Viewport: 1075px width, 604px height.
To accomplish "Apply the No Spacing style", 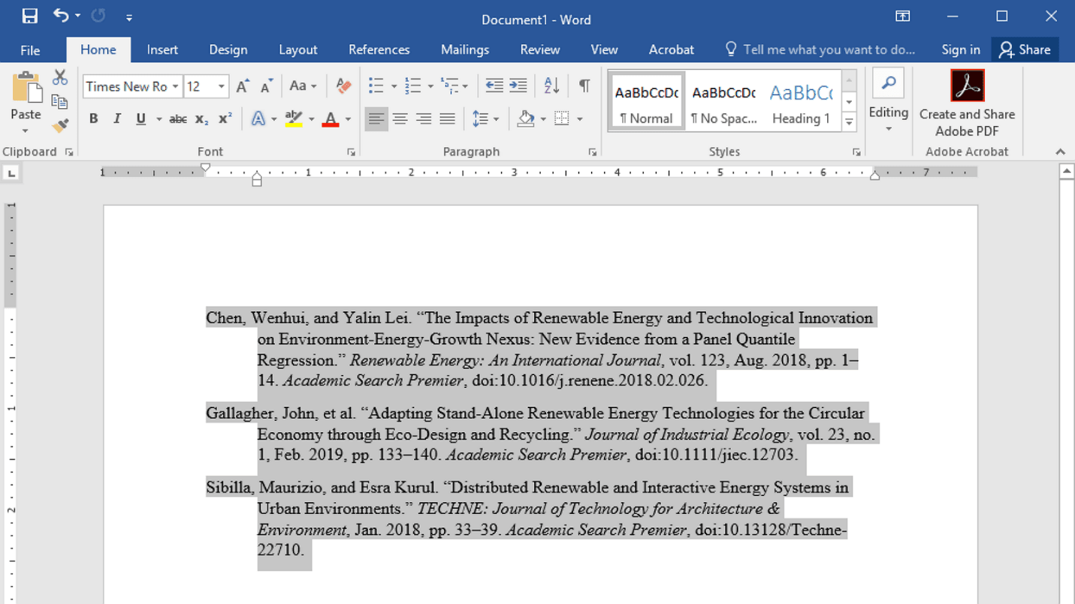I will click(724, 102).
